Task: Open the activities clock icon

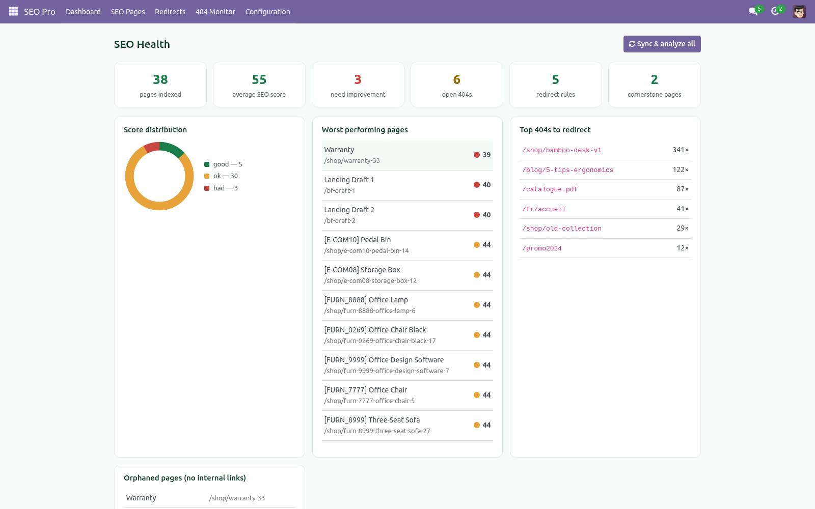Action: click(775, 11)
